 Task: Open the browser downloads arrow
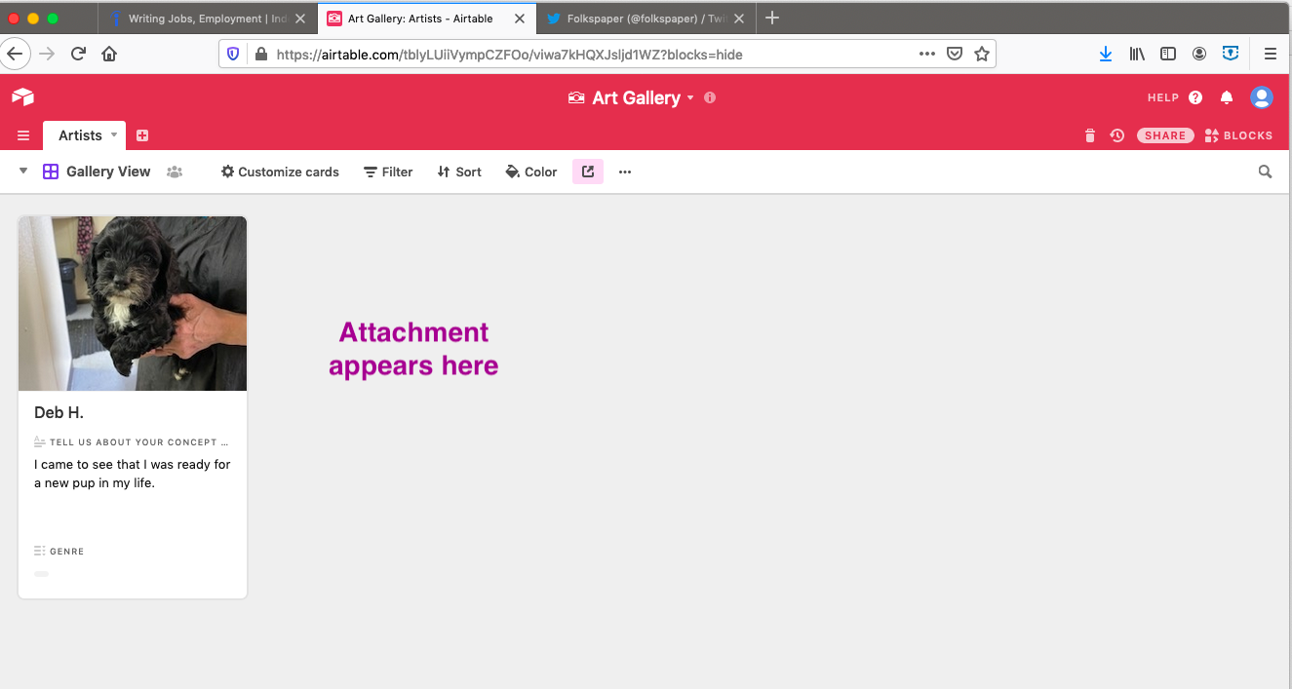point(1106,55)
